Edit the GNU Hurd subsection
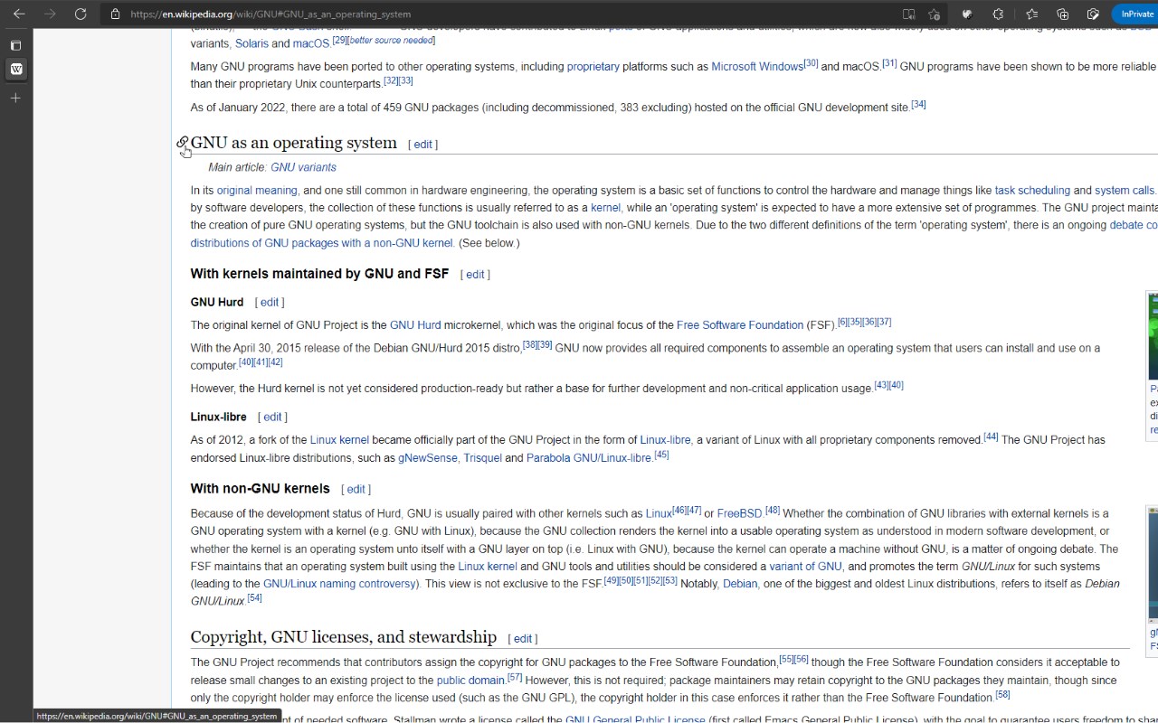This screenshot has height=723, width=1158. (x=270, y=303)
